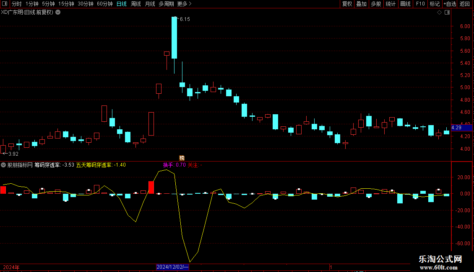Click the 换手: 0.70 turnover text
Viewport: 474px width, 272px height.
[x=174, y=165]
